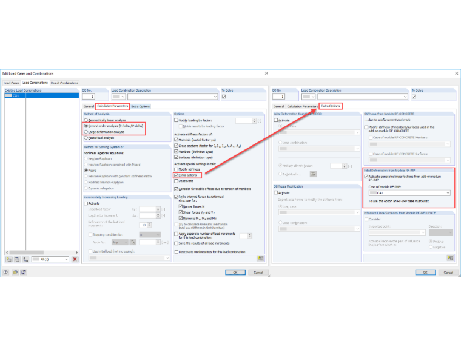
Task: Toggle Materials partial factor checkbox
Action: click(x=176, y=140)
